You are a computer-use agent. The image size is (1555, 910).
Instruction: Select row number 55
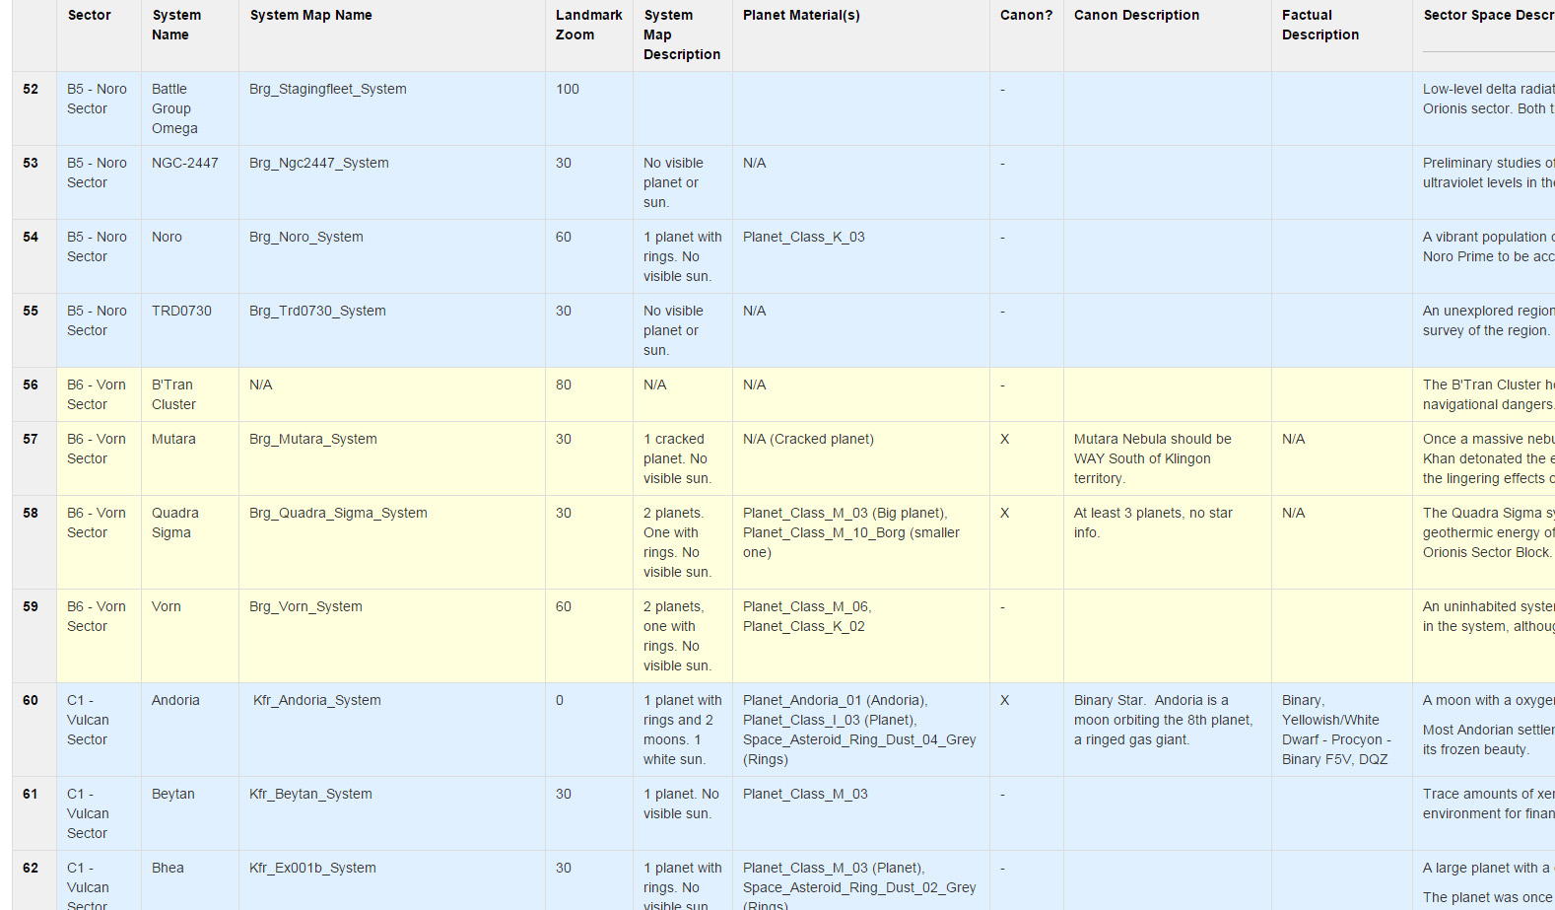point(34,330)
